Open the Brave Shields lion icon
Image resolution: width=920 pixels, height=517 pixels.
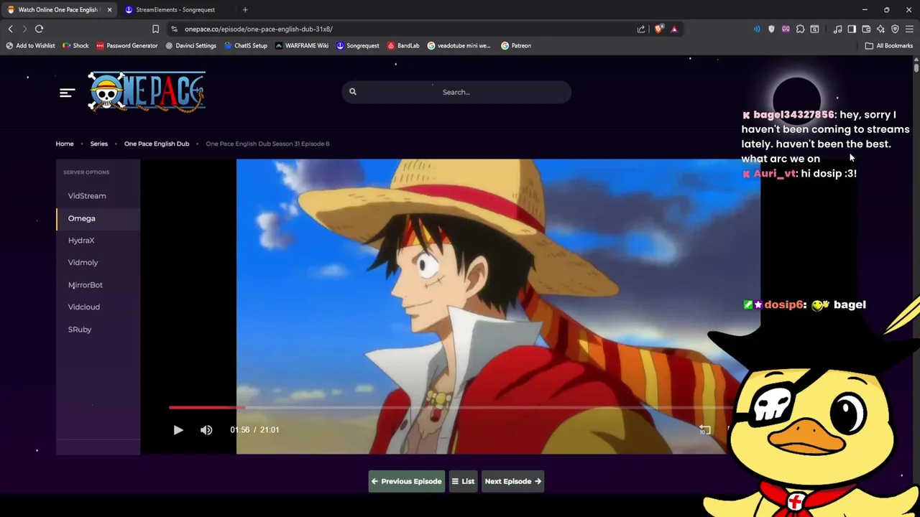coord(659,29)
